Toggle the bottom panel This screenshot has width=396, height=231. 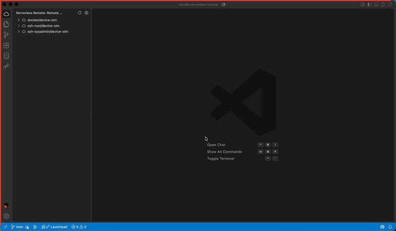click(376, 5)
